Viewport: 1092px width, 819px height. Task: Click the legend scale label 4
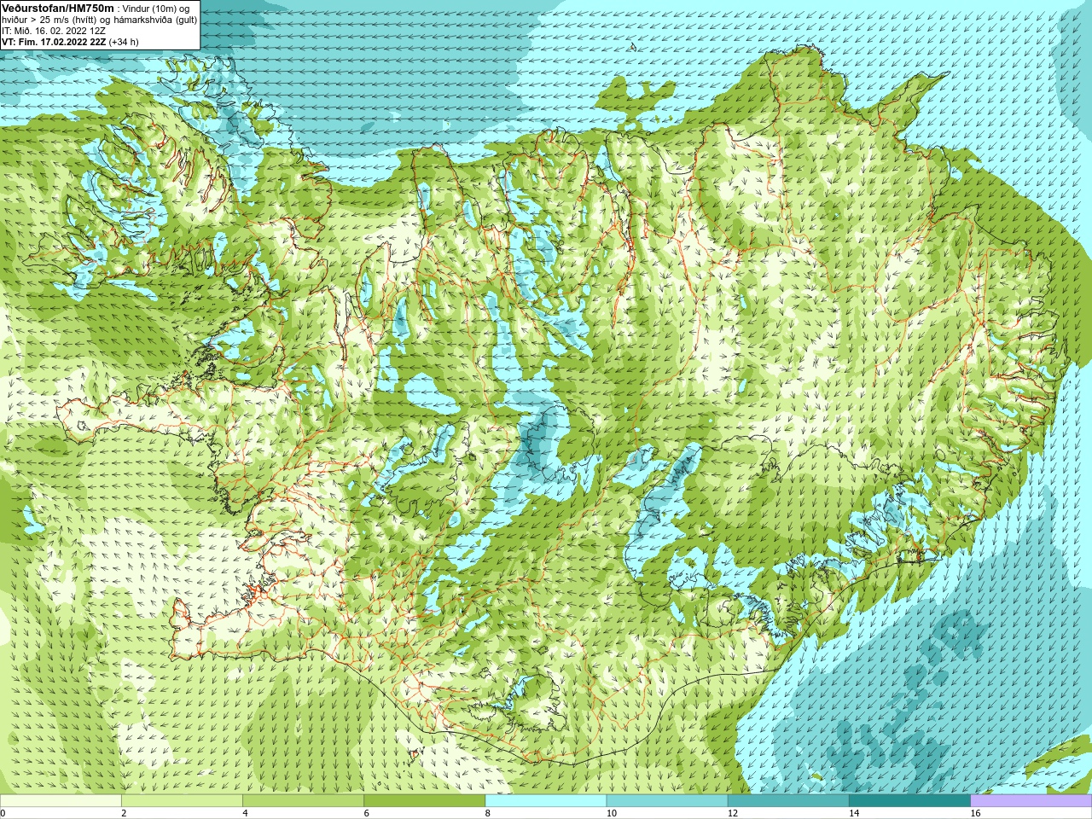coord(245,813)
